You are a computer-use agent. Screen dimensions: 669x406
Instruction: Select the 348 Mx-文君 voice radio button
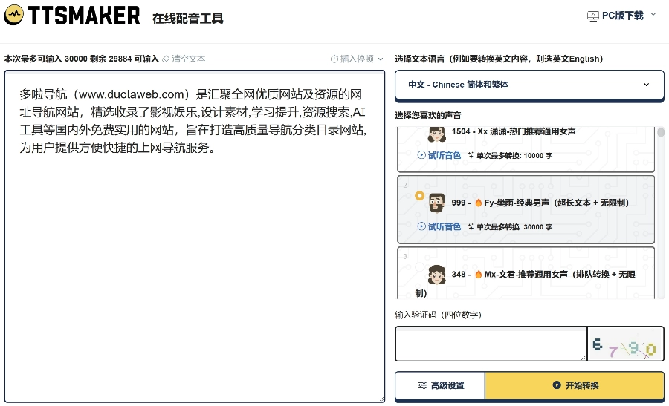[419, 267]
